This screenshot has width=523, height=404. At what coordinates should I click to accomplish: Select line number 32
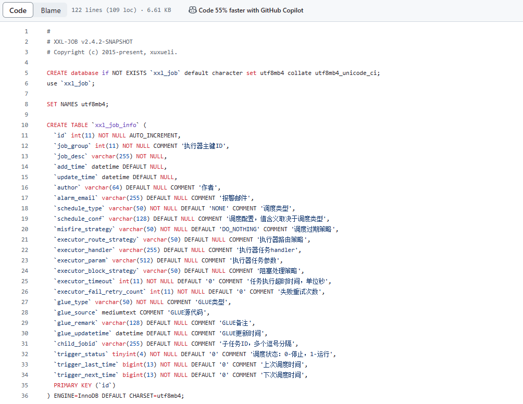24,354
